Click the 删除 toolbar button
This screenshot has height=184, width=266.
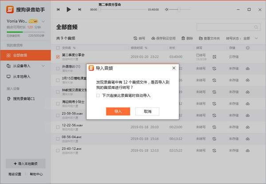pyautogui.click(x=187, y=38)
